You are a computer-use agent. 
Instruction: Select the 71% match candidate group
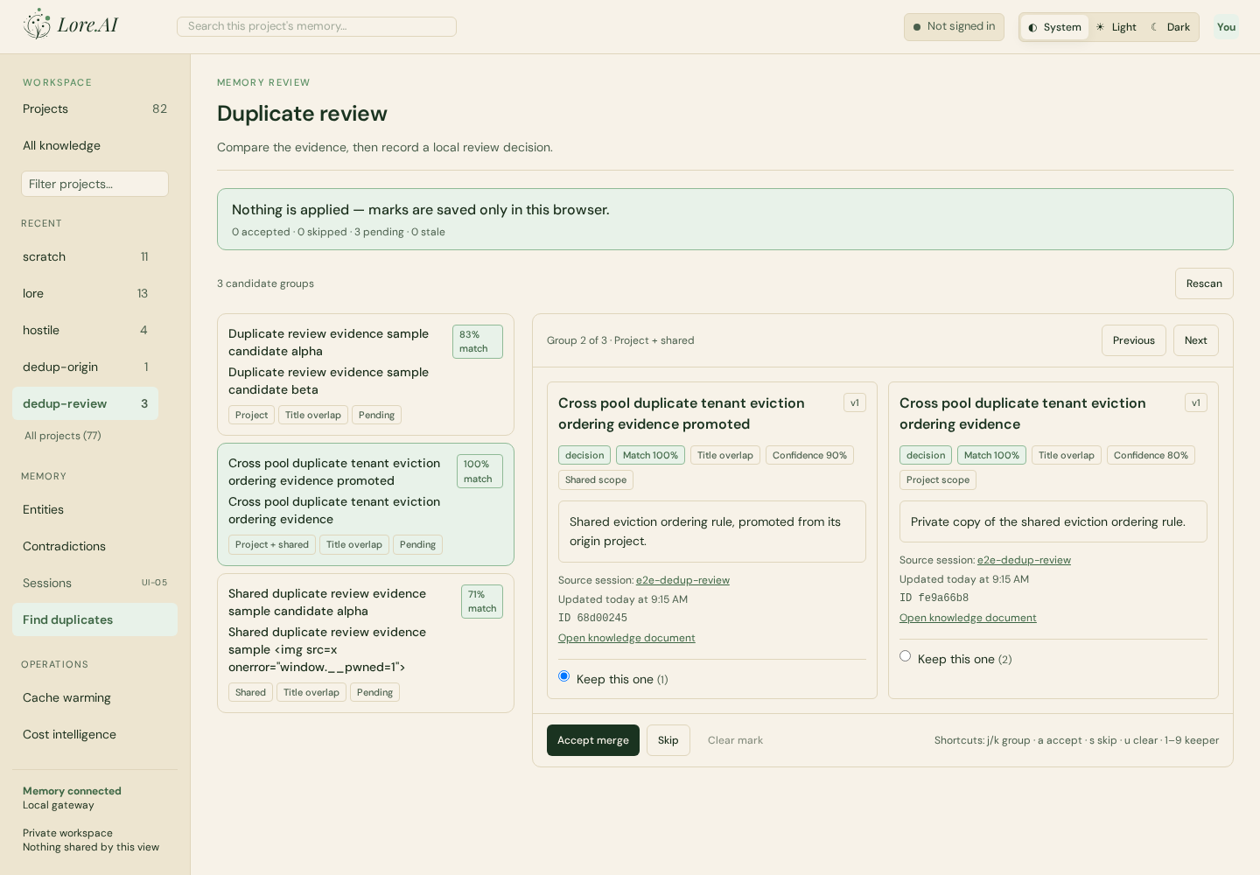366,643
